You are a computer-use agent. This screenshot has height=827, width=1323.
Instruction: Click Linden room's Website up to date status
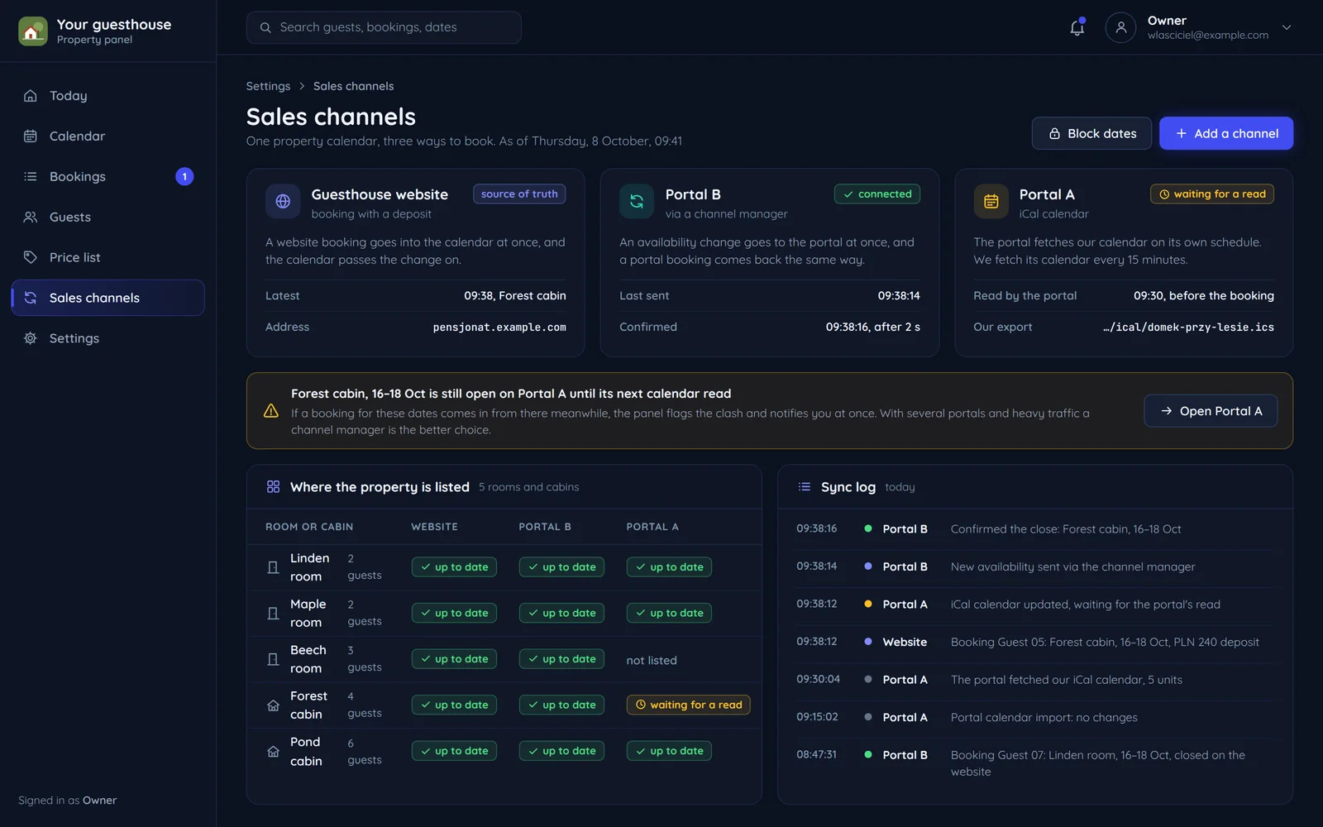point(454,567)
